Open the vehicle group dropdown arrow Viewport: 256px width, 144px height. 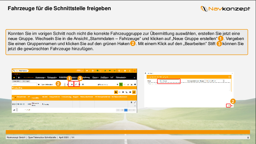[x=65, y=84]
